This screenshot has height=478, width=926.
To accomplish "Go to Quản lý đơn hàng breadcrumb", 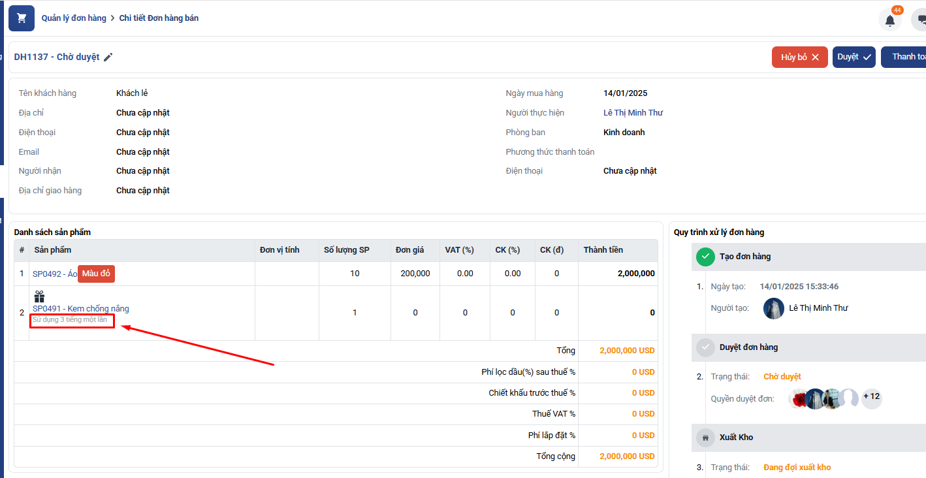I will pos(74,18).
